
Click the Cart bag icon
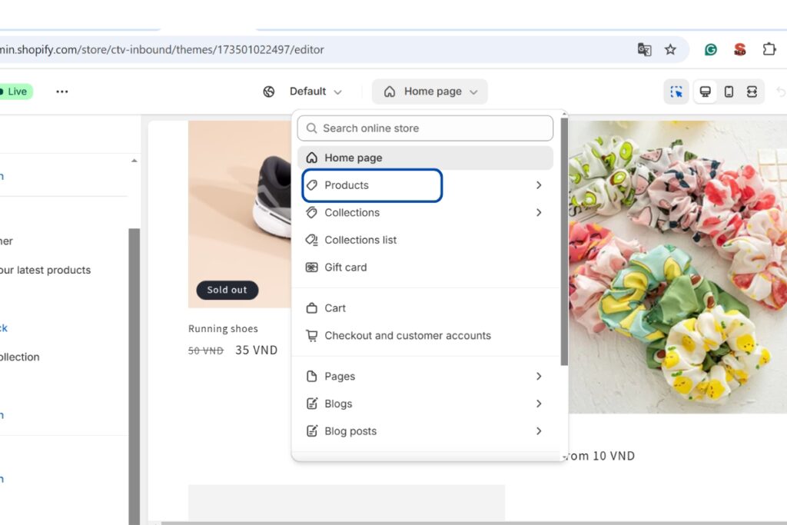pos(312,307)
